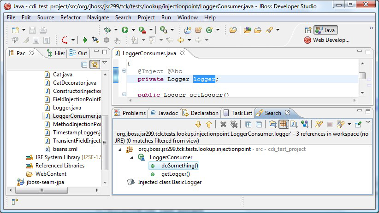379x213 pixels.
Task: Click the New Java Class icon
Action: (209, 30)
